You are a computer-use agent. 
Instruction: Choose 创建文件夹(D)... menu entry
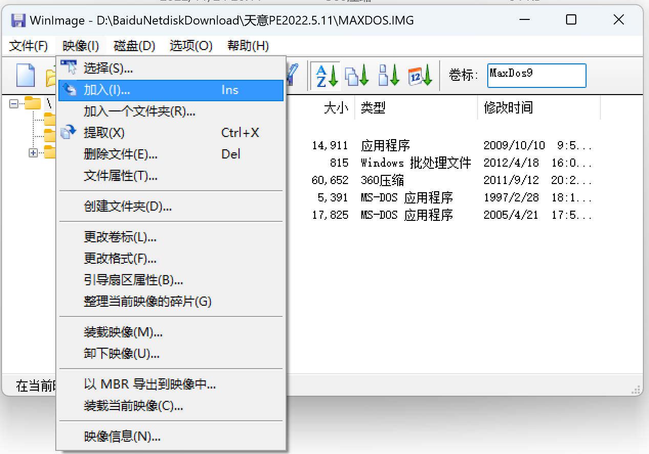tap(171, 207)
